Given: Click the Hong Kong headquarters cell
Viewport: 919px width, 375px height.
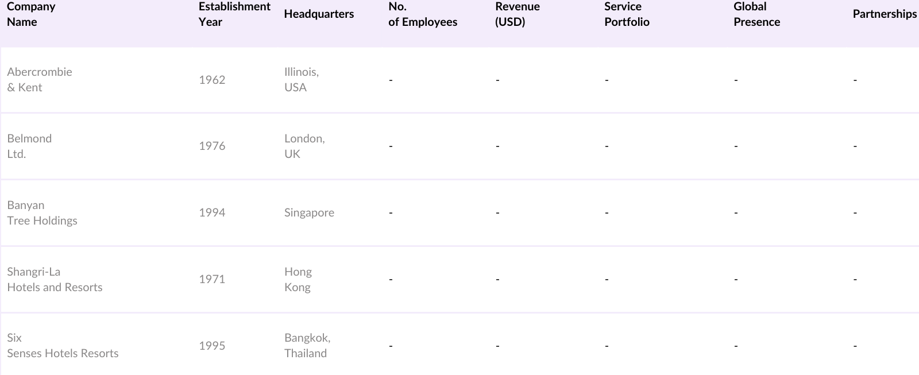Looking at the screenshot, I should (x=298, y=280).
